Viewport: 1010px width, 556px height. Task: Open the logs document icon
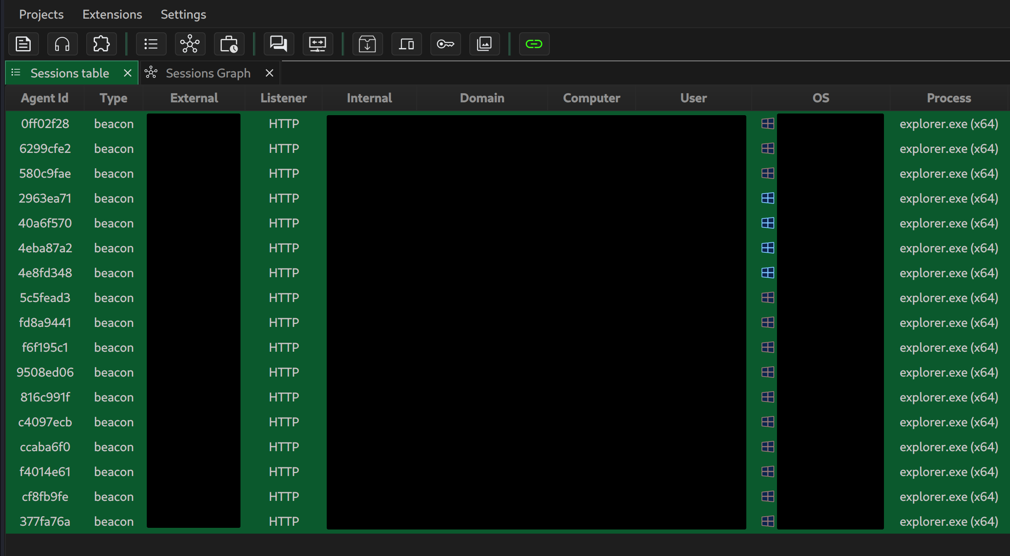(23, 44)
